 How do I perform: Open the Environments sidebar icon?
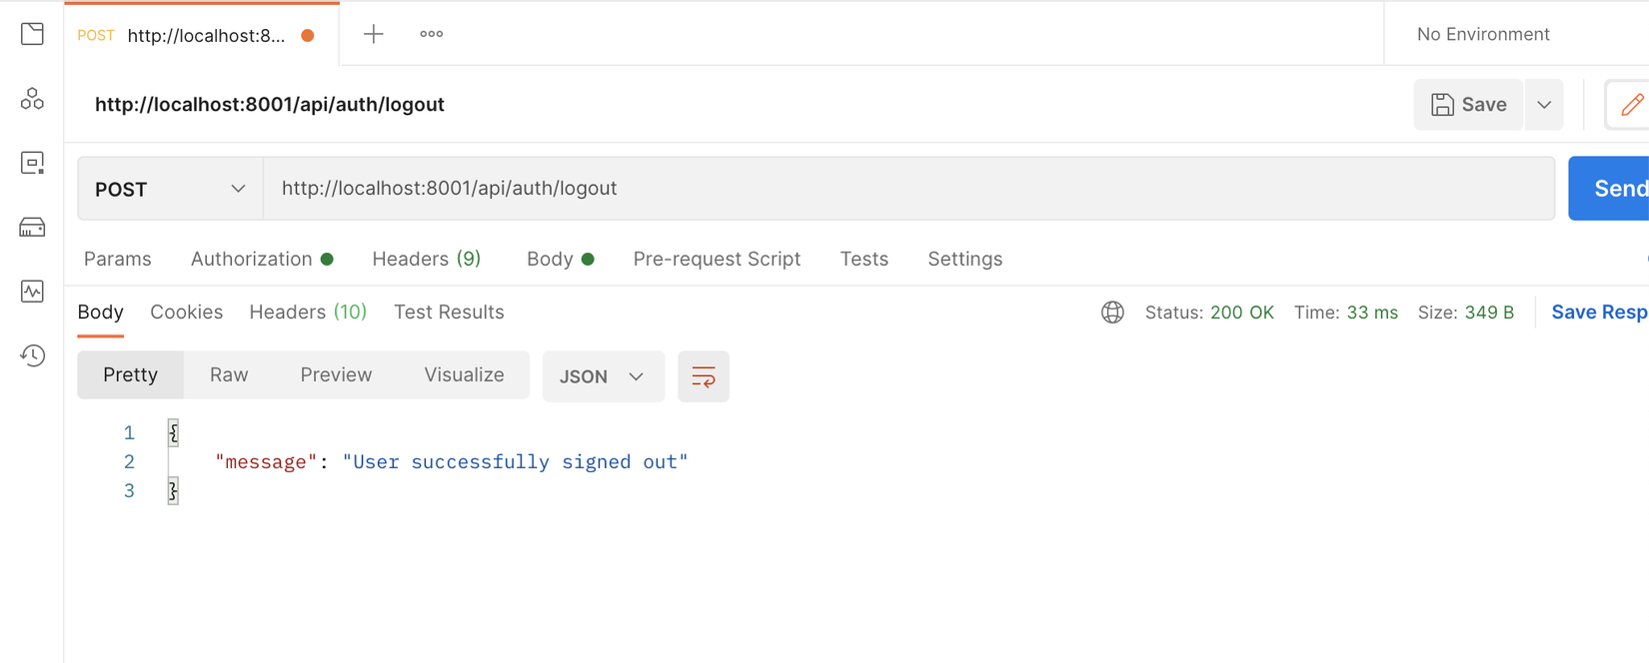click(x=32, y=163)
